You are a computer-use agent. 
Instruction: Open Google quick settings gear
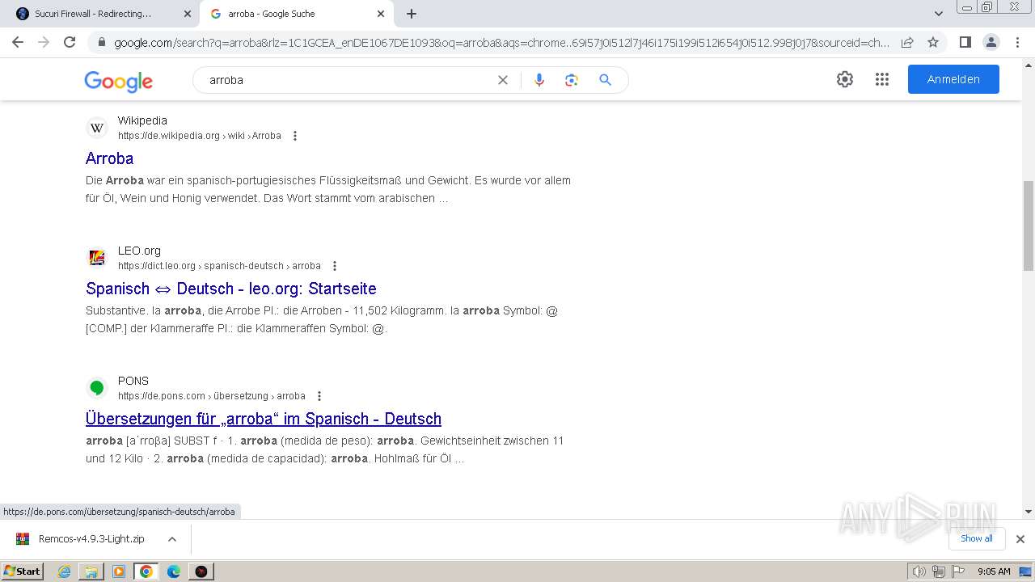[x=845, y=79]
